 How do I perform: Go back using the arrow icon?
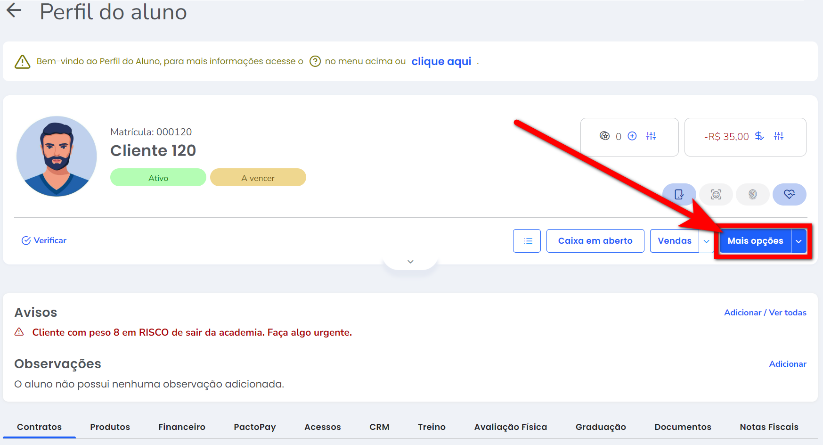tap(14, 10)
